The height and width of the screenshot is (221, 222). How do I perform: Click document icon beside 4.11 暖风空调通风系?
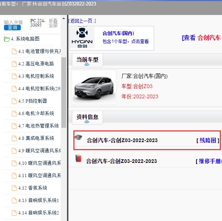[x=14, y=176]
